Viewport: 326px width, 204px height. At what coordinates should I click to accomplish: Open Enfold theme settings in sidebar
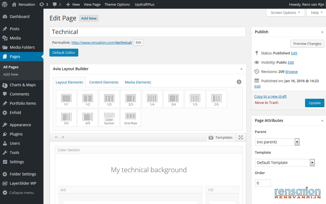[22, 113]
